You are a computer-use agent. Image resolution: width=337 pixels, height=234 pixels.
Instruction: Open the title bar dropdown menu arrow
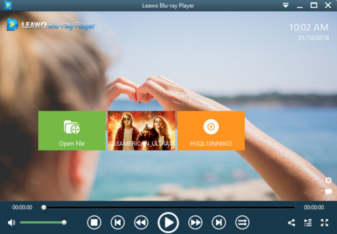(x=286, y=6)
